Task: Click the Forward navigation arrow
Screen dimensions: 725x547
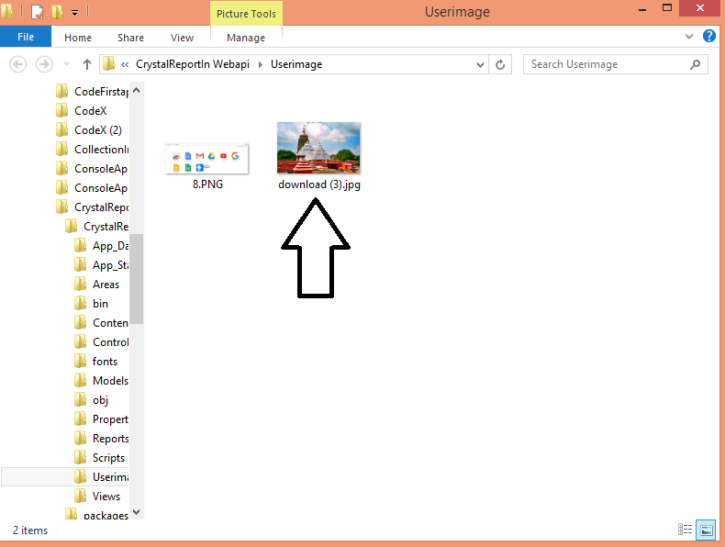Action: (x=44, y=64)
